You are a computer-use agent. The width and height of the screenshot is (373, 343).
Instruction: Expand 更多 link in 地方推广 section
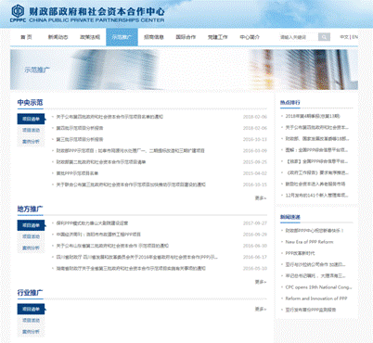pyautogui.click(x=261, y=282)
